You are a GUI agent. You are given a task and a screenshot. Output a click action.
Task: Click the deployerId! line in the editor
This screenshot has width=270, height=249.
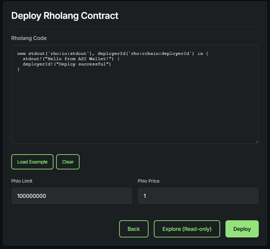pyautogui.click(x=67, y=64)
